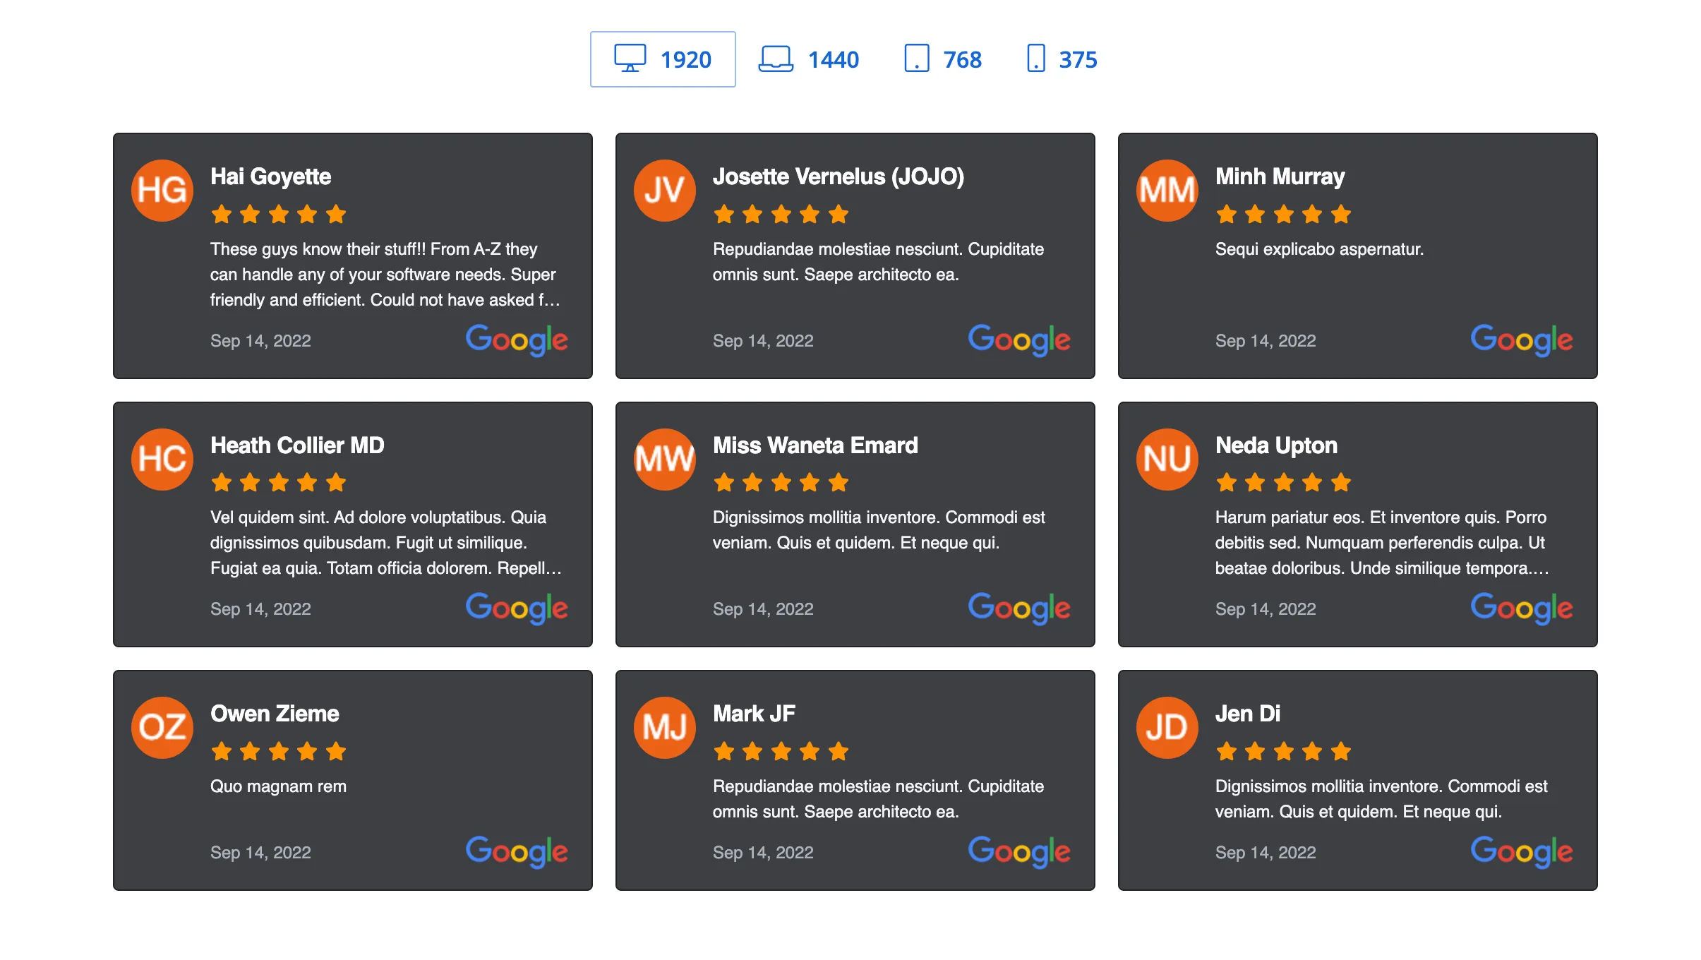Image resolution: width=1701 pixels, height=960 pixels.
Task: Click the Google logo in Jen Di's review
Action: click(1522, 852)
